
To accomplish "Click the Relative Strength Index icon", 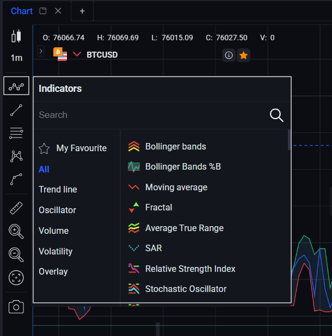I will (x=134, y=269).
